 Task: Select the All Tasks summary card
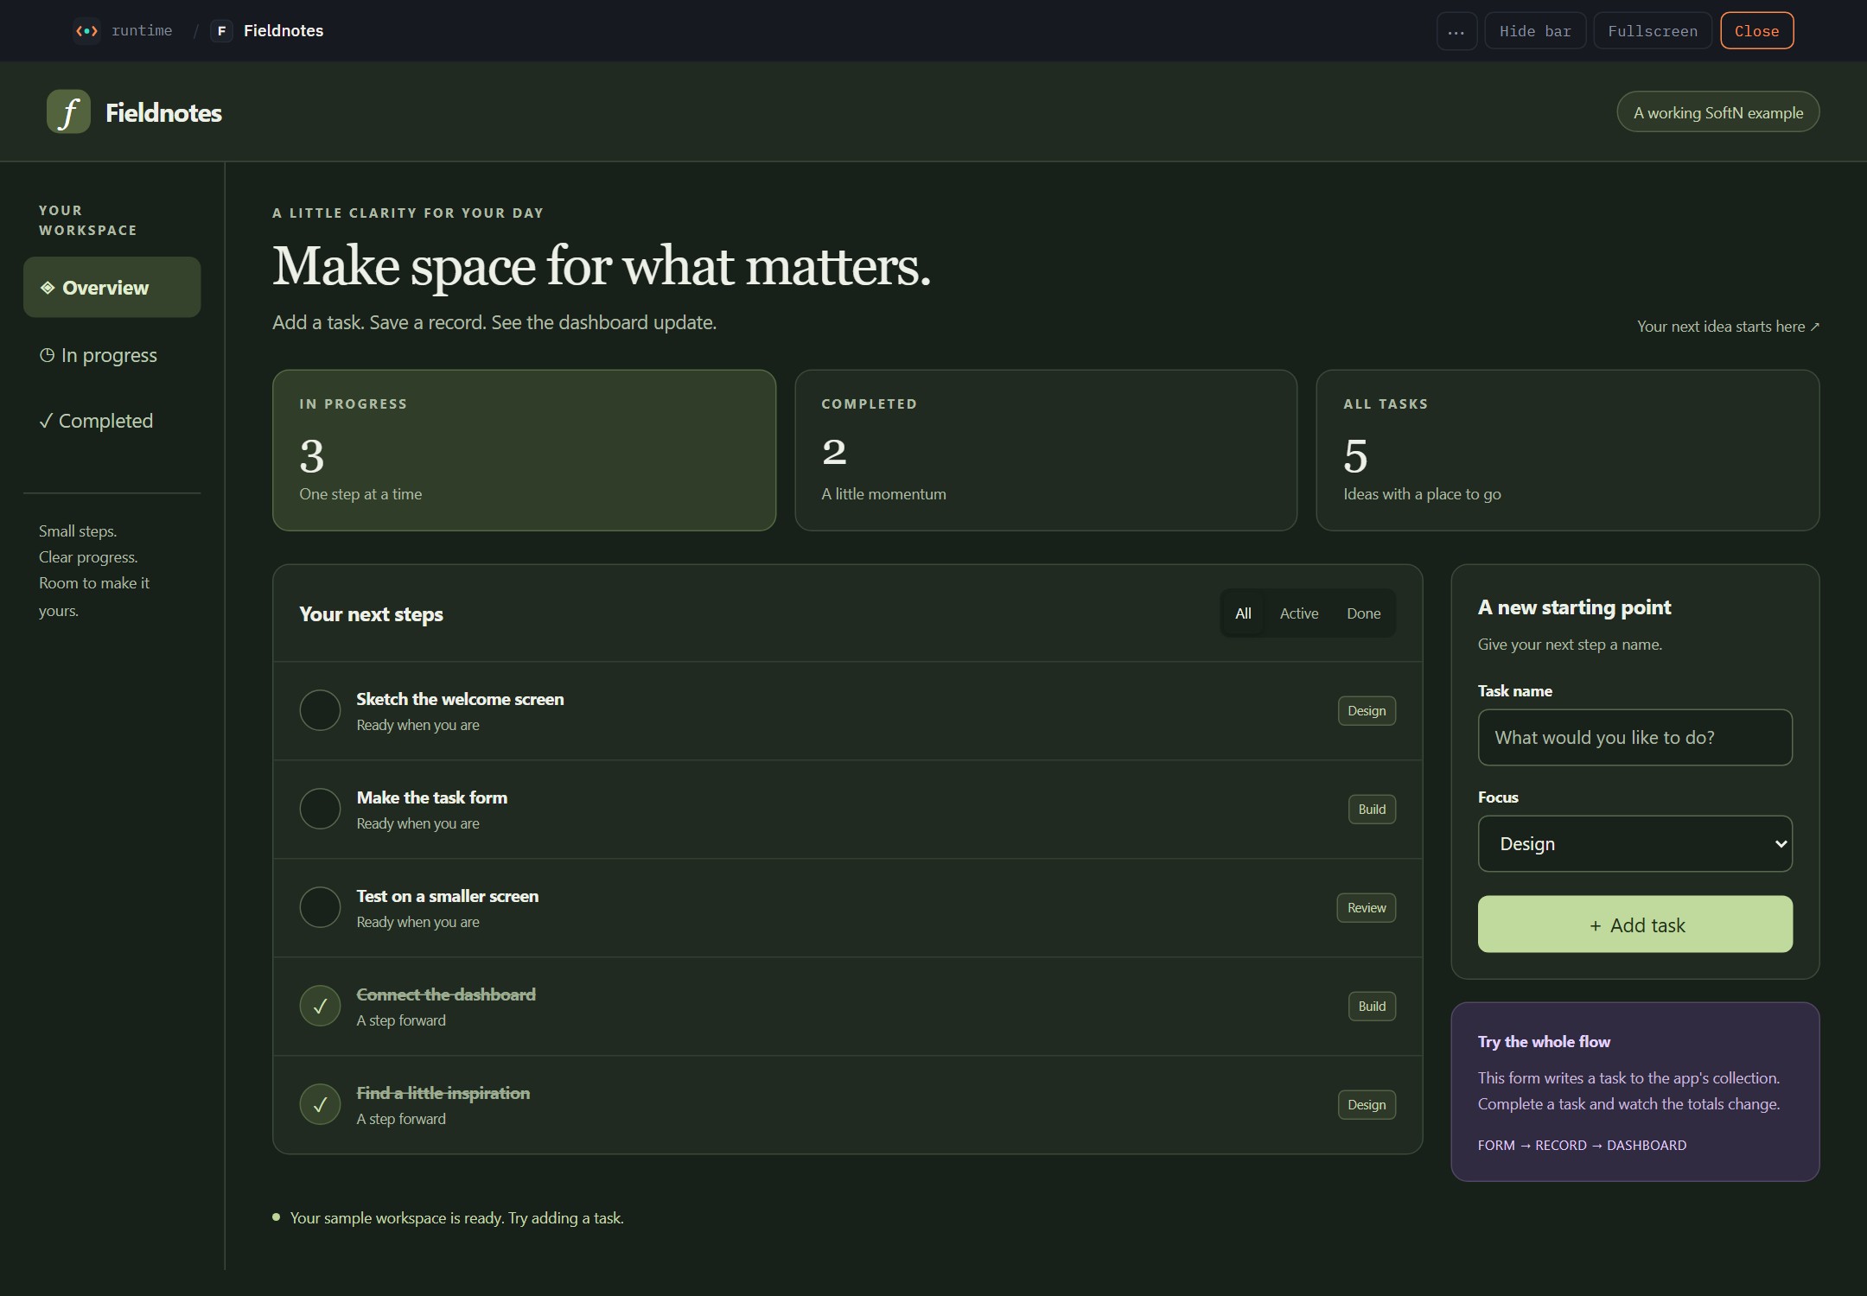[1567, 450]
